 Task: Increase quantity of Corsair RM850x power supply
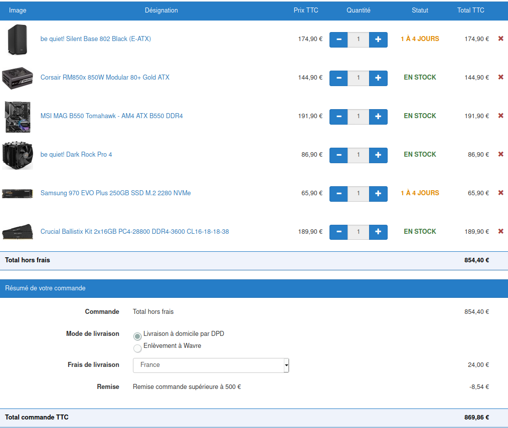378,78
